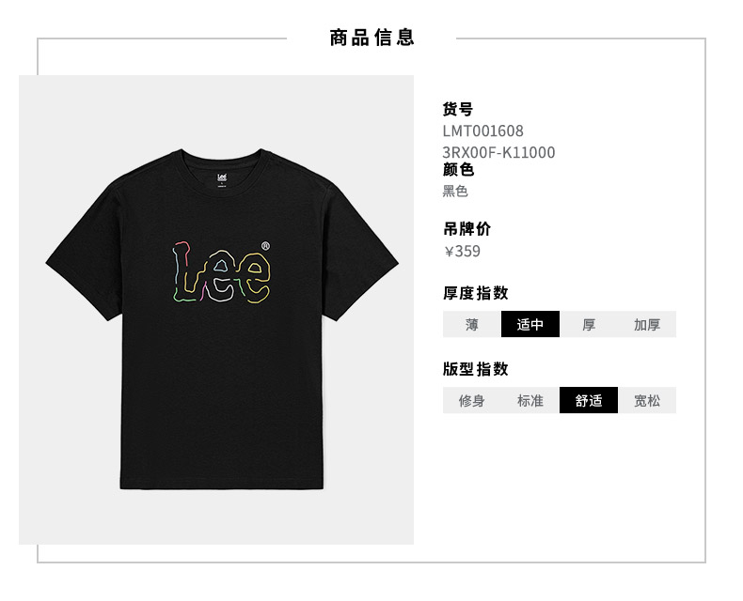
Task: Select the 舒适 fit option
Action: click(589, 400)
